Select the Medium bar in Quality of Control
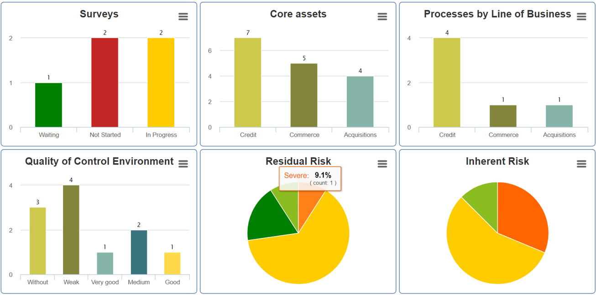The image size is (596, 295). pos(139,252)
